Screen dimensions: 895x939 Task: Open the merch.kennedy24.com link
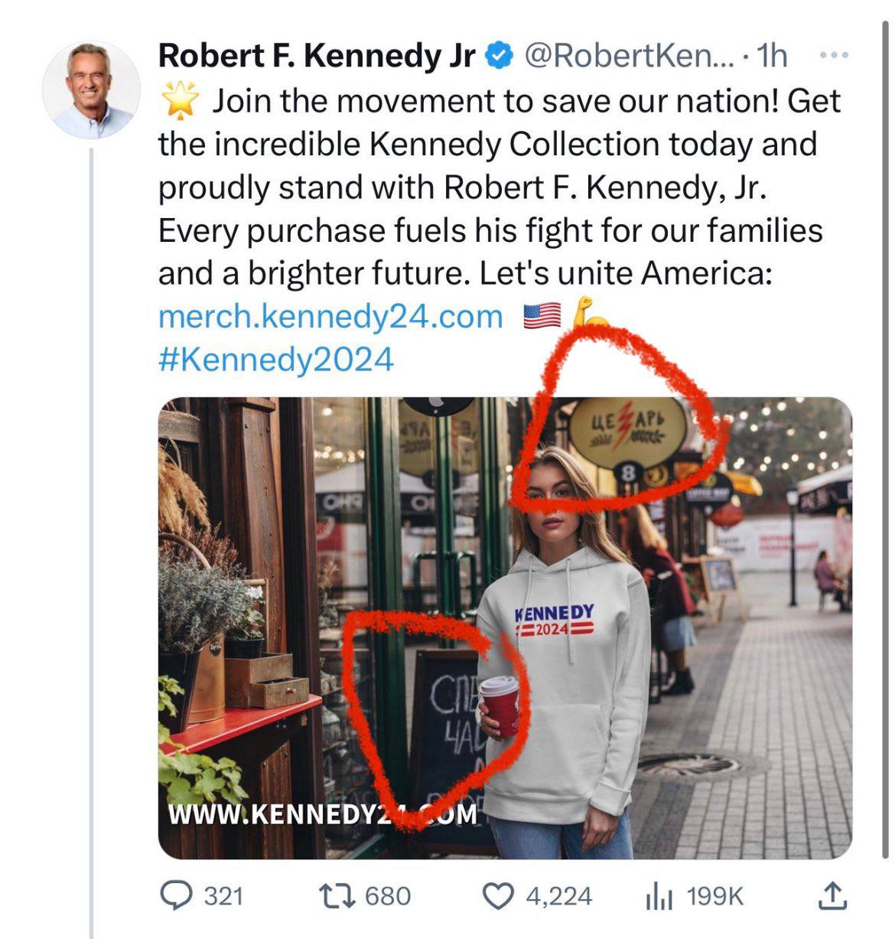[330, 316]
